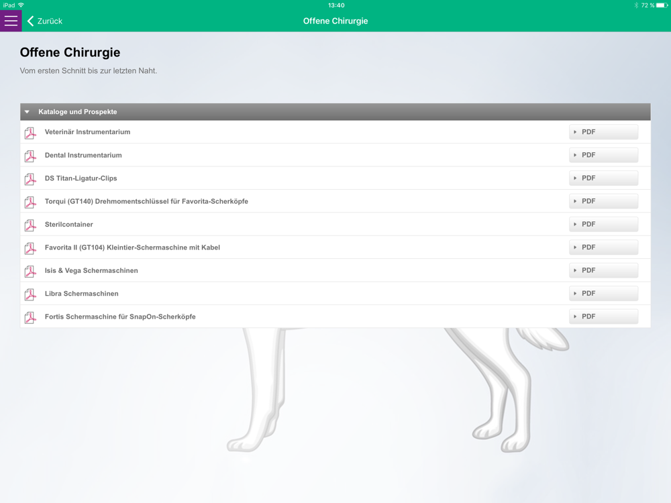Open the PDF button for Sterilcontainer
671x503 pixels.
[x=603, y=224]
